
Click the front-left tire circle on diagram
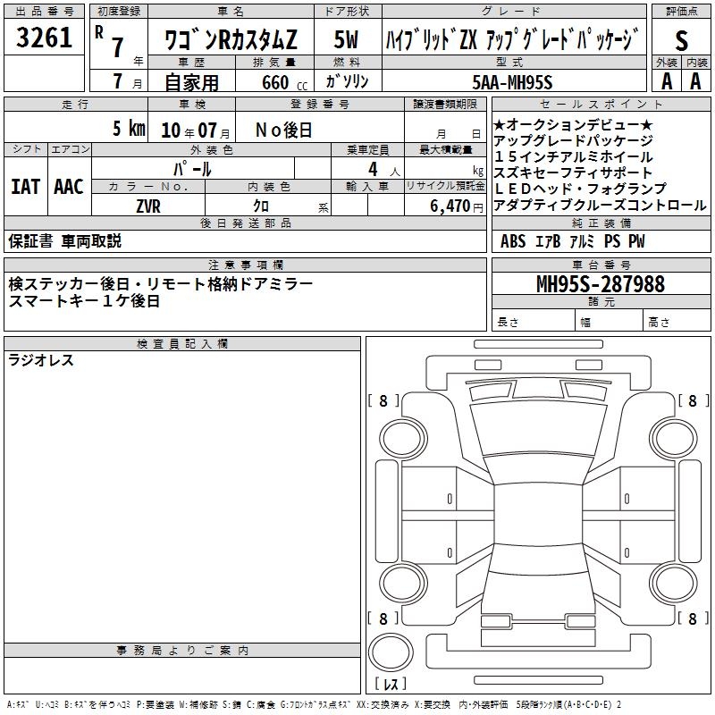tap(403, 438)
